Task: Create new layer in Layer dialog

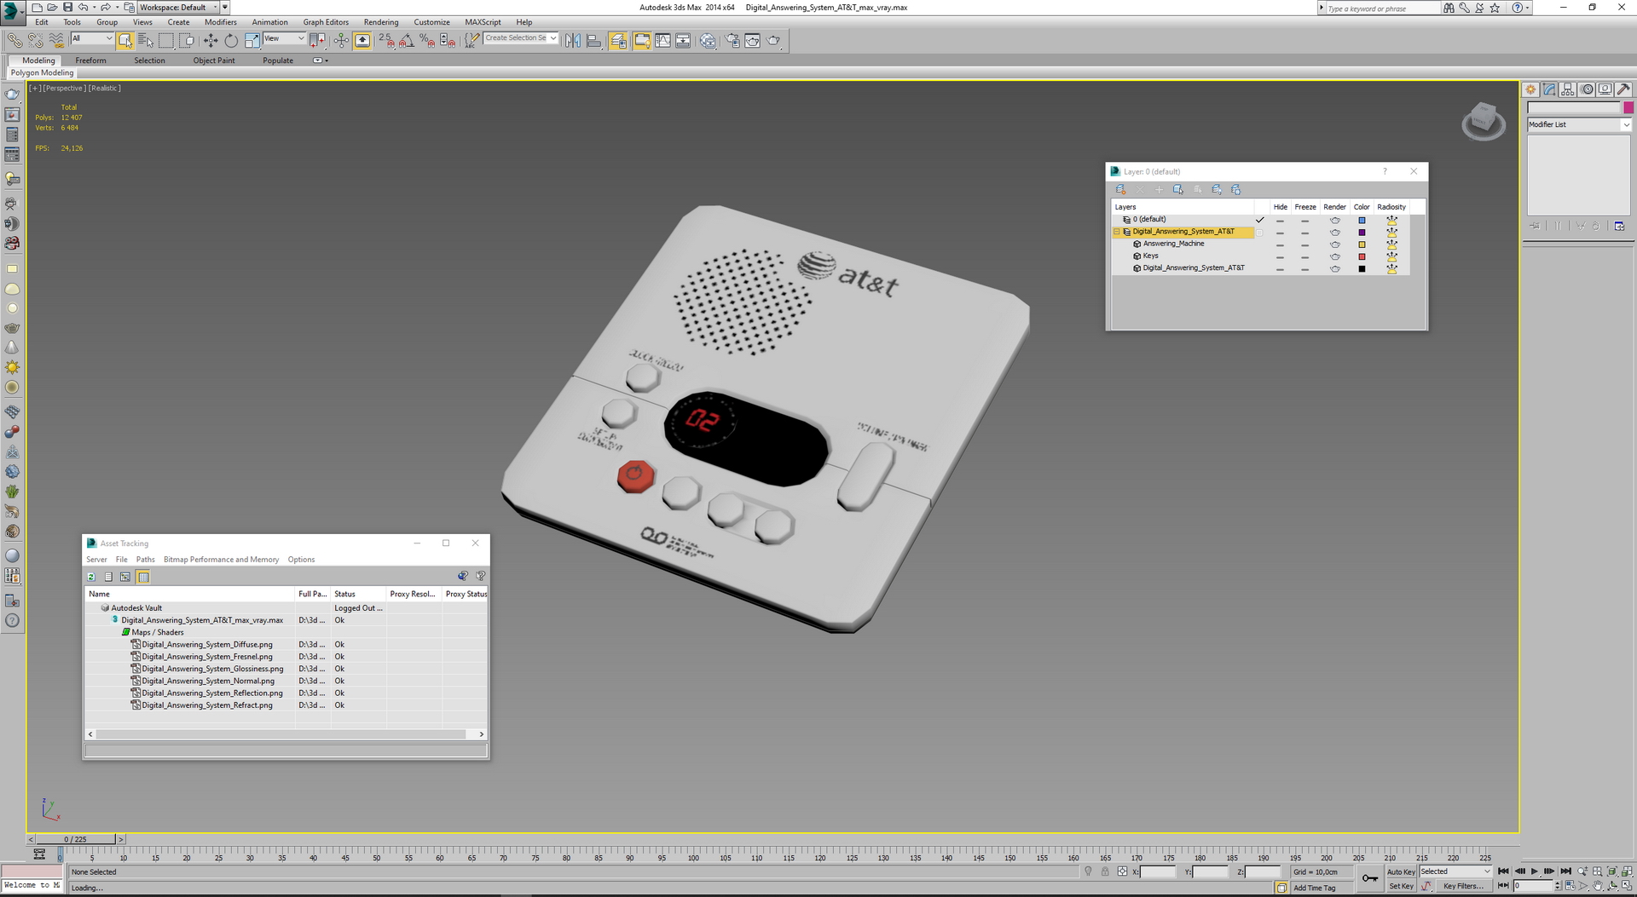Action: coord(1120,190)
